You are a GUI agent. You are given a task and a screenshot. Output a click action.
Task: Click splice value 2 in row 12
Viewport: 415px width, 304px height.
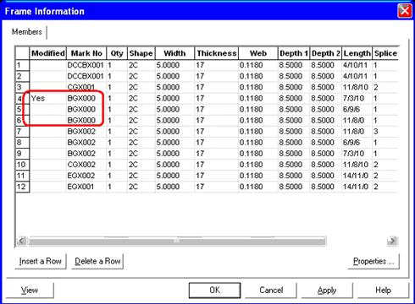[x=385, y=187]
